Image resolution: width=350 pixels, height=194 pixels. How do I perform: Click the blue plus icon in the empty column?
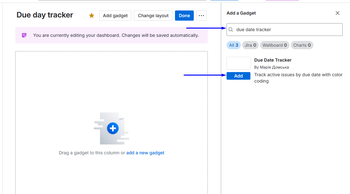coord(113,128)
